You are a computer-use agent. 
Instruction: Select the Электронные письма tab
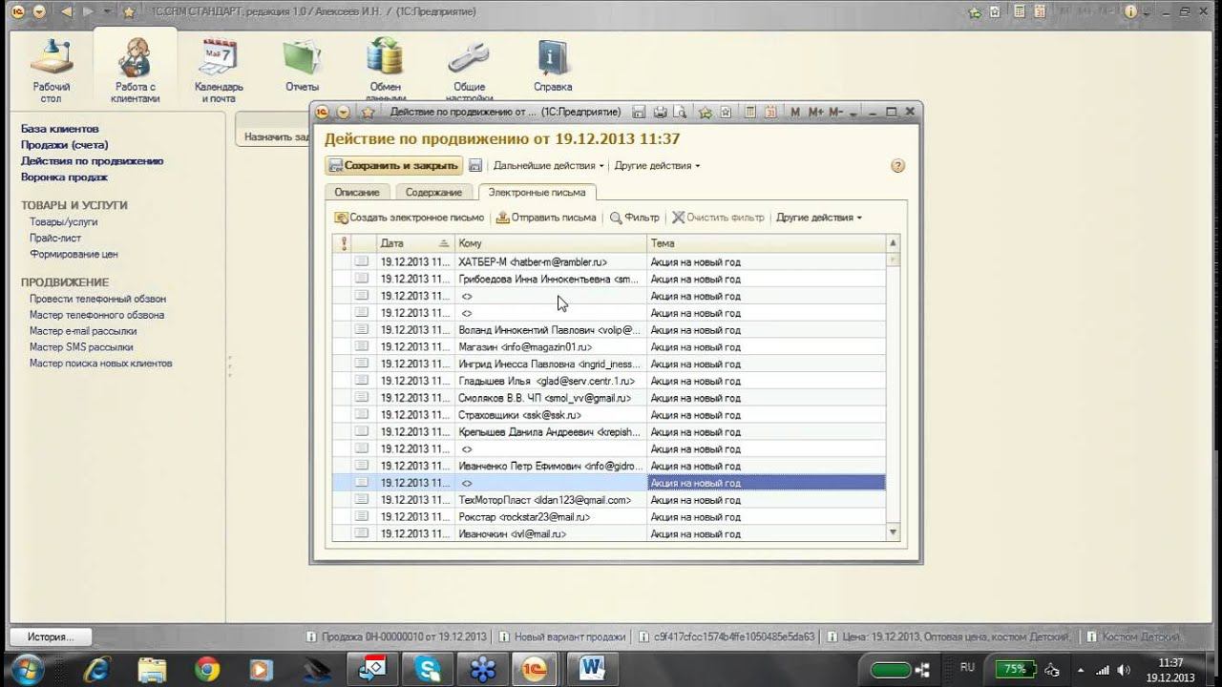coord(537,192)
